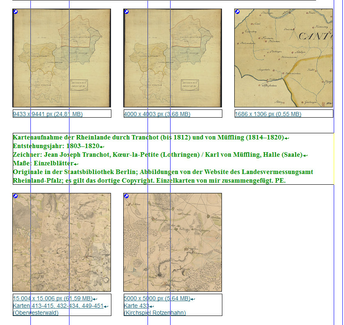The width and height of the screenshot is (344, 325).
Task: Click the Karte 433 link
Action: coord(136,306)
